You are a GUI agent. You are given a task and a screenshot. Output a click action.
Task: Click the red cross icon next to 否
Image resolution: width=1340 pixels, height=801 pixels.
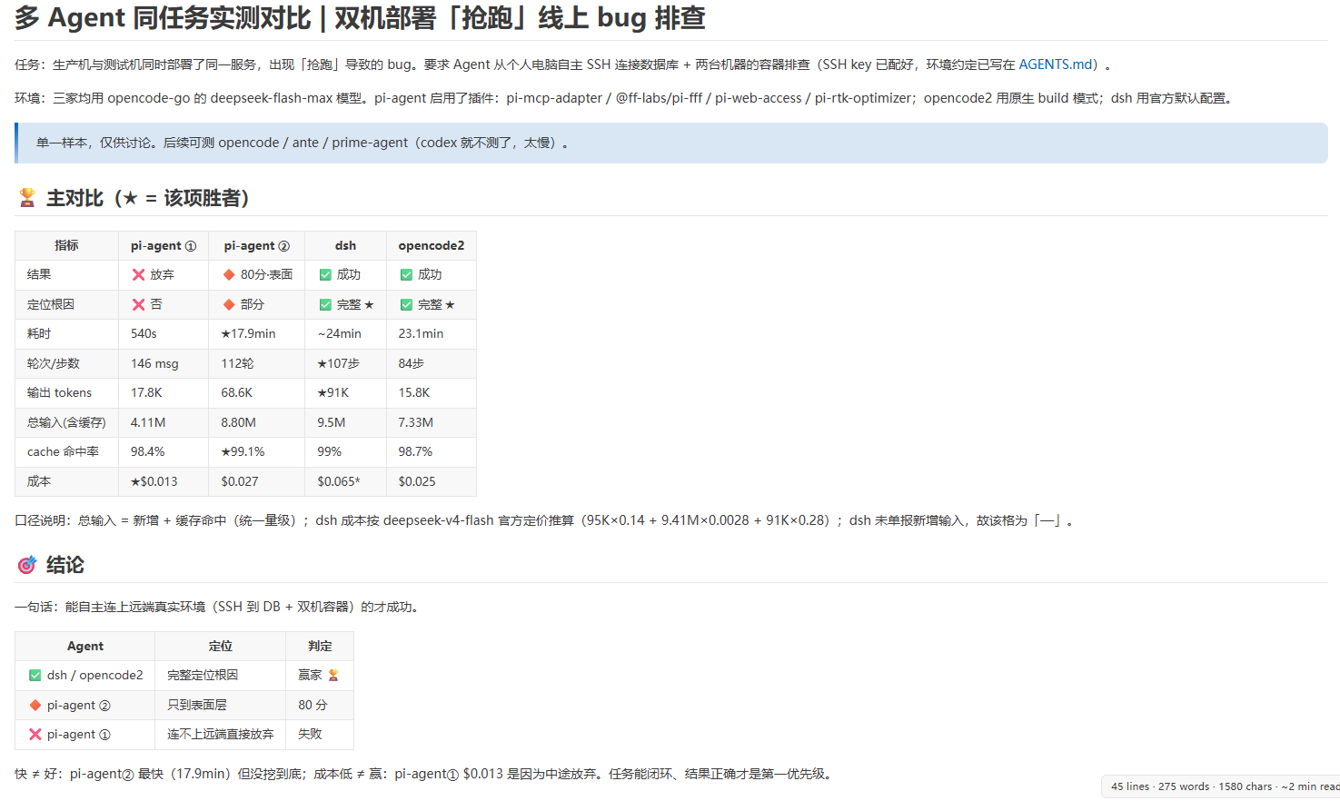pyautogui.click(x=138, y=304)
